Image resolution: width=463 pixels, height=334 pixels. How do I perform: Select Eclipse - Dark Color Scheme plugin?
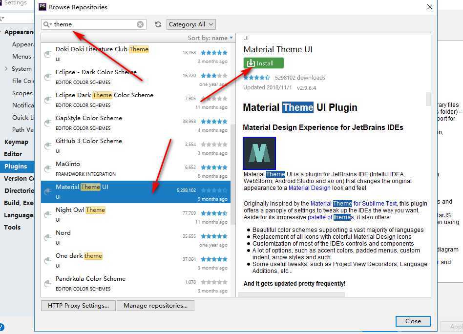136,77
